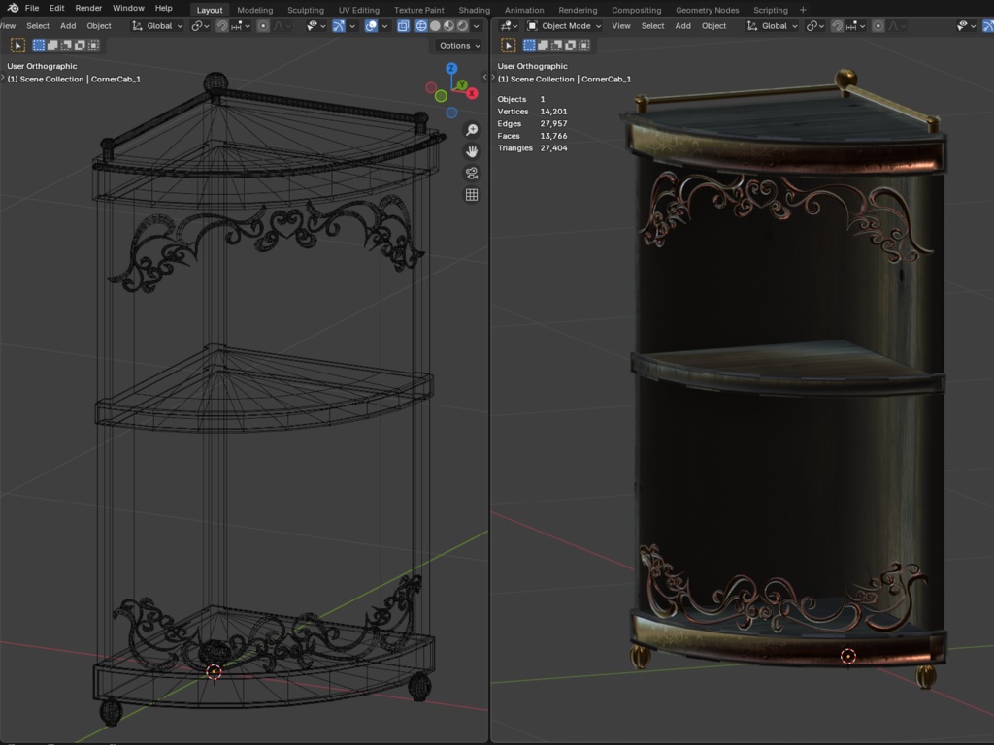Switch orthographic/perspective with the grid icon
994x745 pixels.
point(472,195)
